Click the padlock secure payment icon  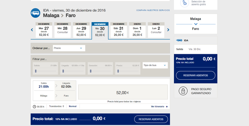point(183,91)
